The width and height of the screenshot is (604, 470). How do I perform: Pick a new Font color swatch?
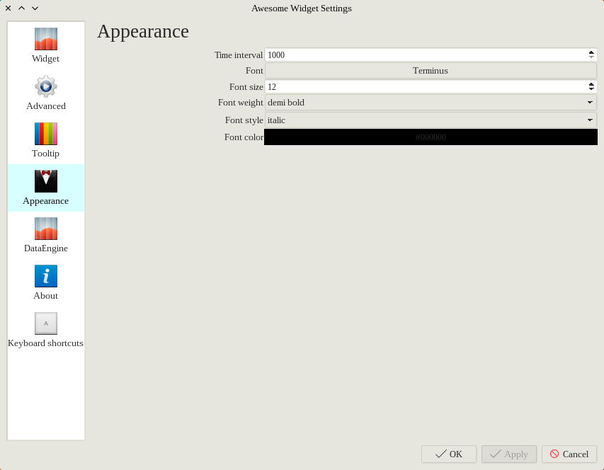tap(431, 137)
